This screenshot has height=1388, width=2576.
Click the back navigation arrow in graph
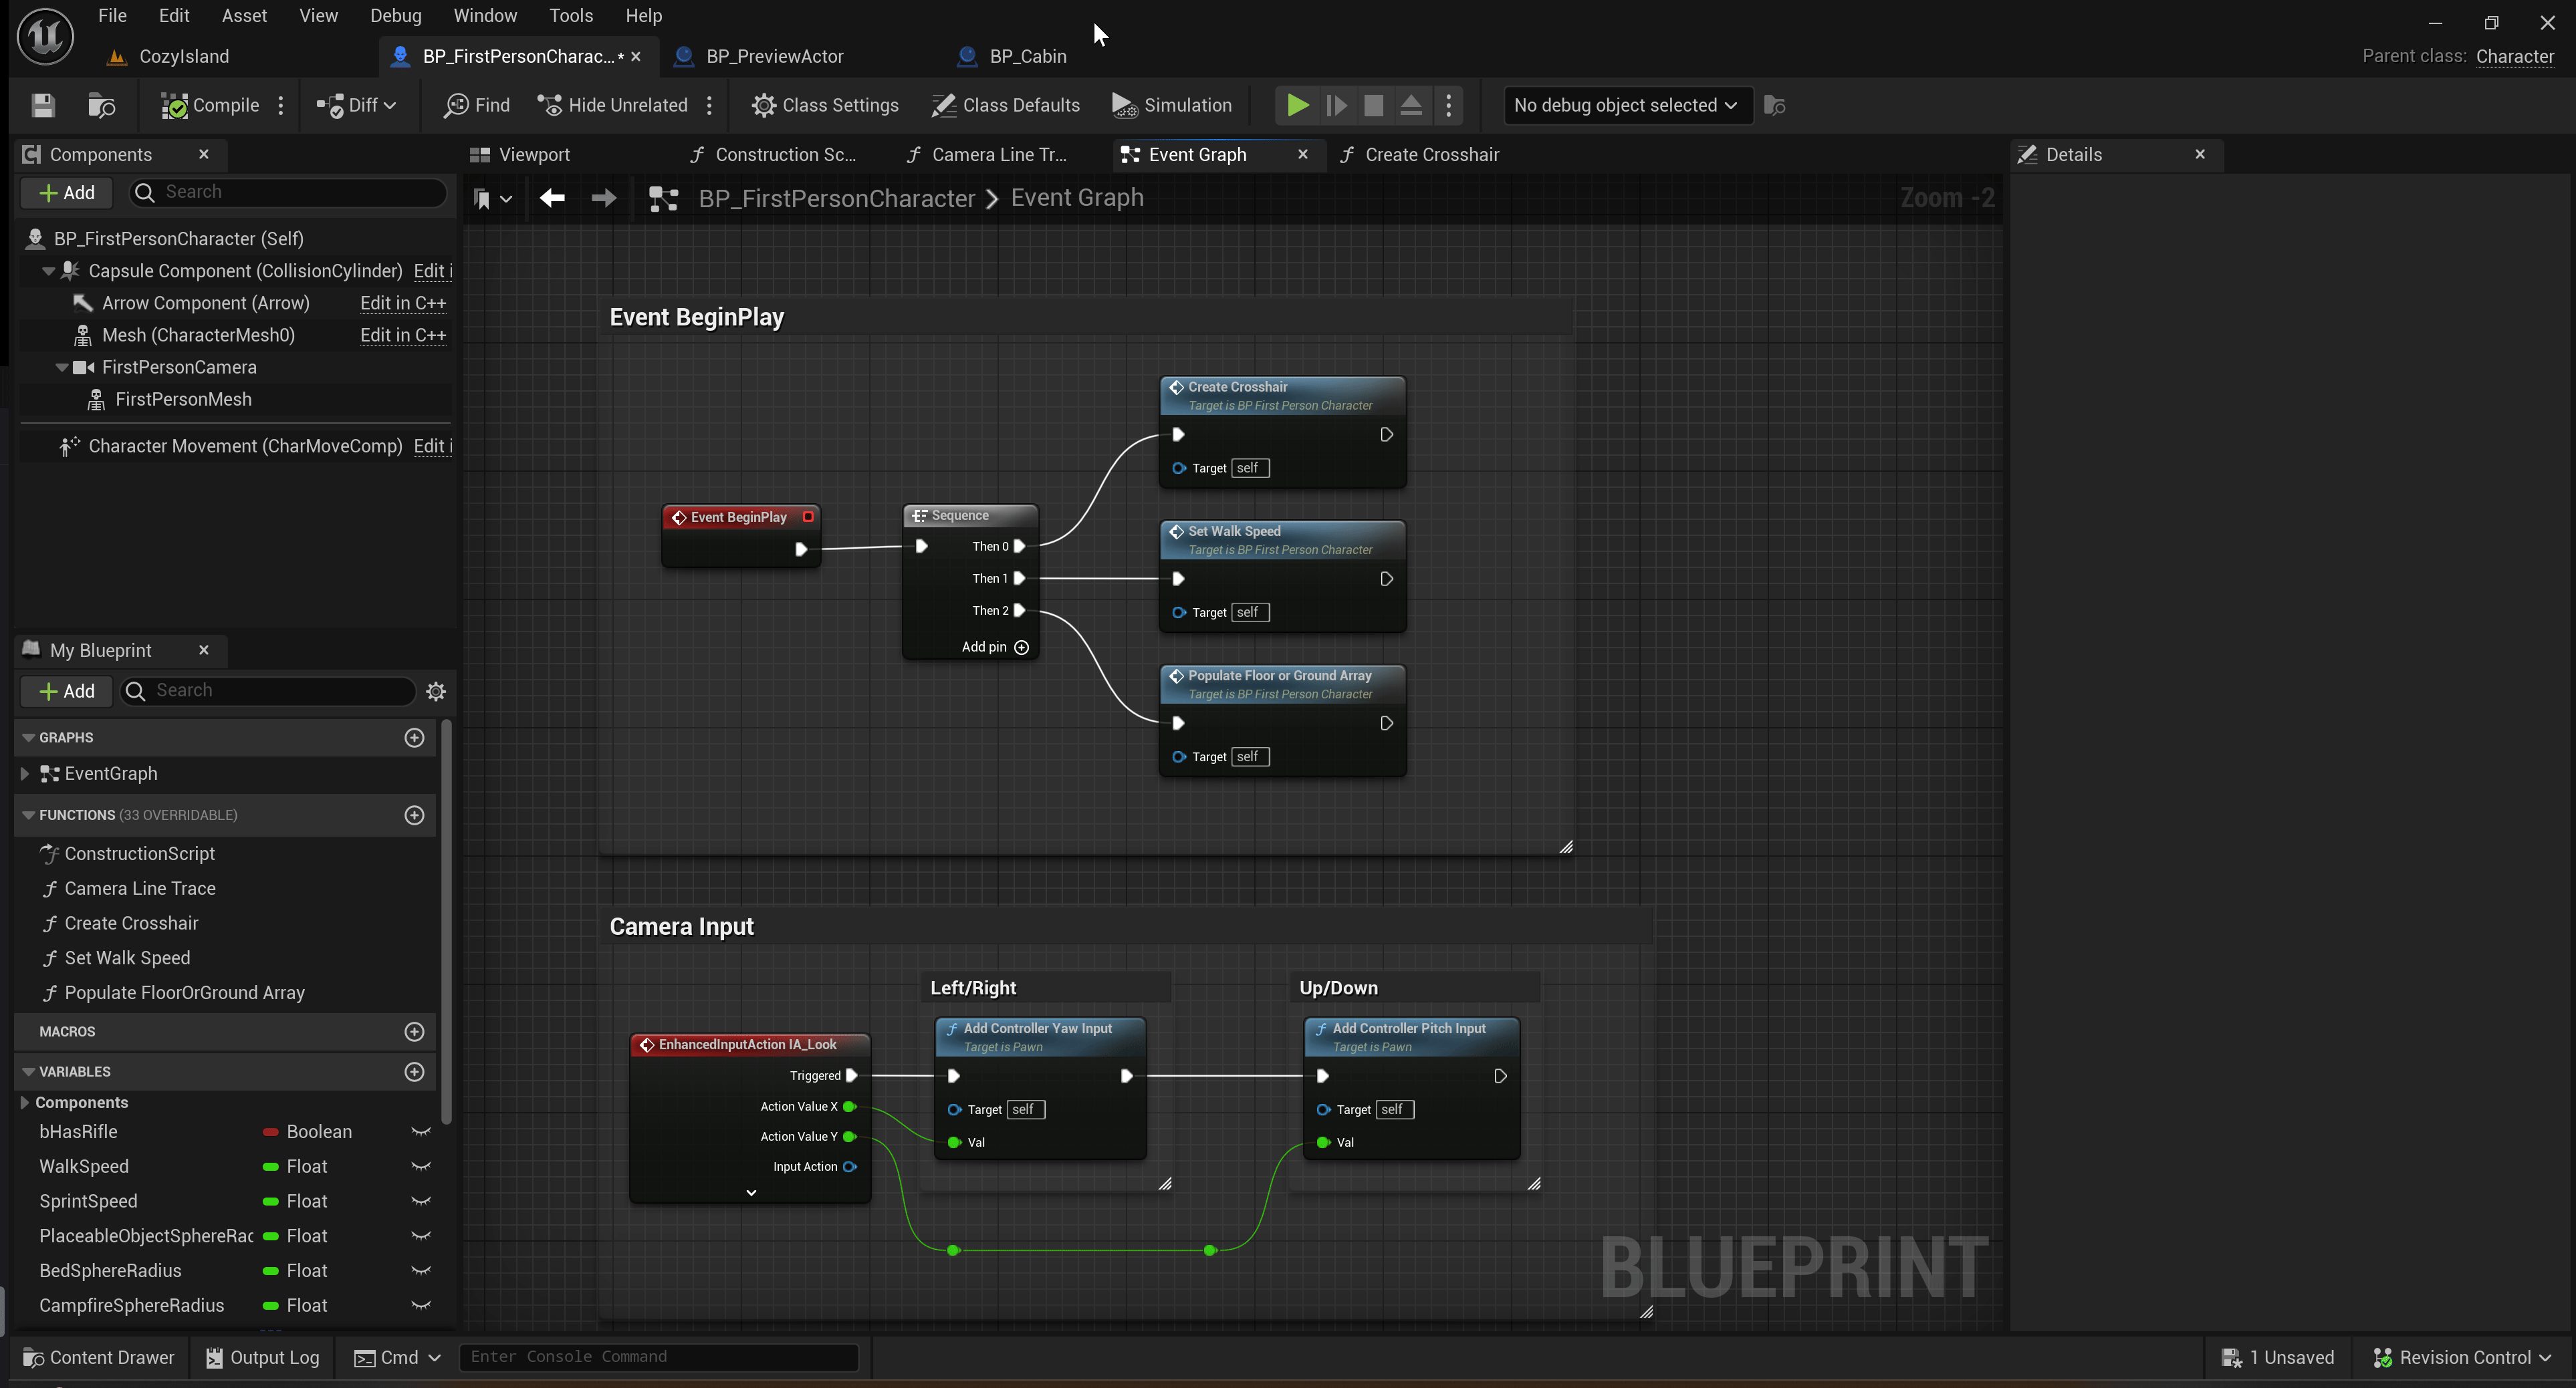[552, 198]
